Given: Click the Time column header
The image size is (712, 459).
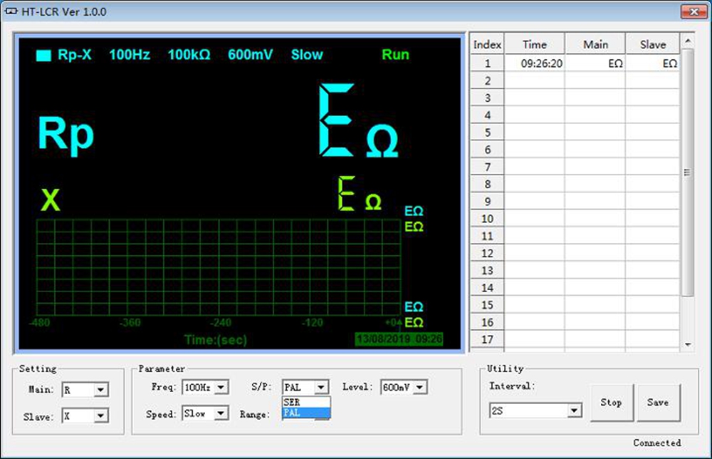Looking at the screenshot, I should click(x=534, y=44).
